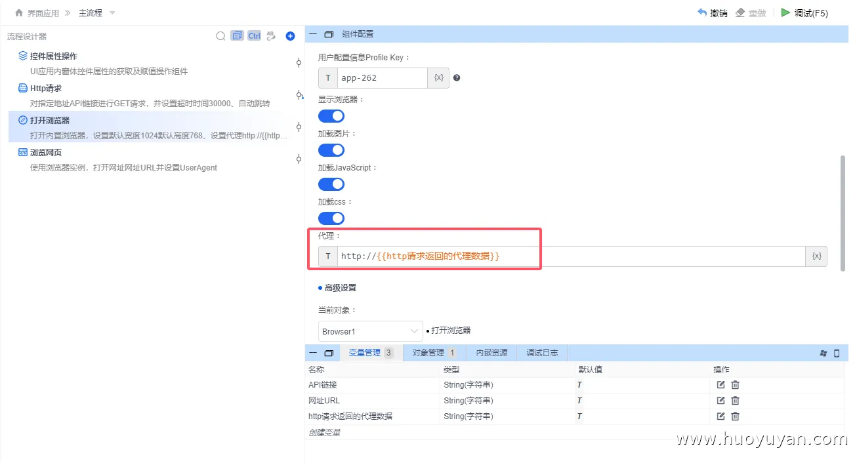Image resolution: width=855 pixels, height=465 pixels.
Task: Click the ABC rename icon in flow designer
Action: [272, 36]
